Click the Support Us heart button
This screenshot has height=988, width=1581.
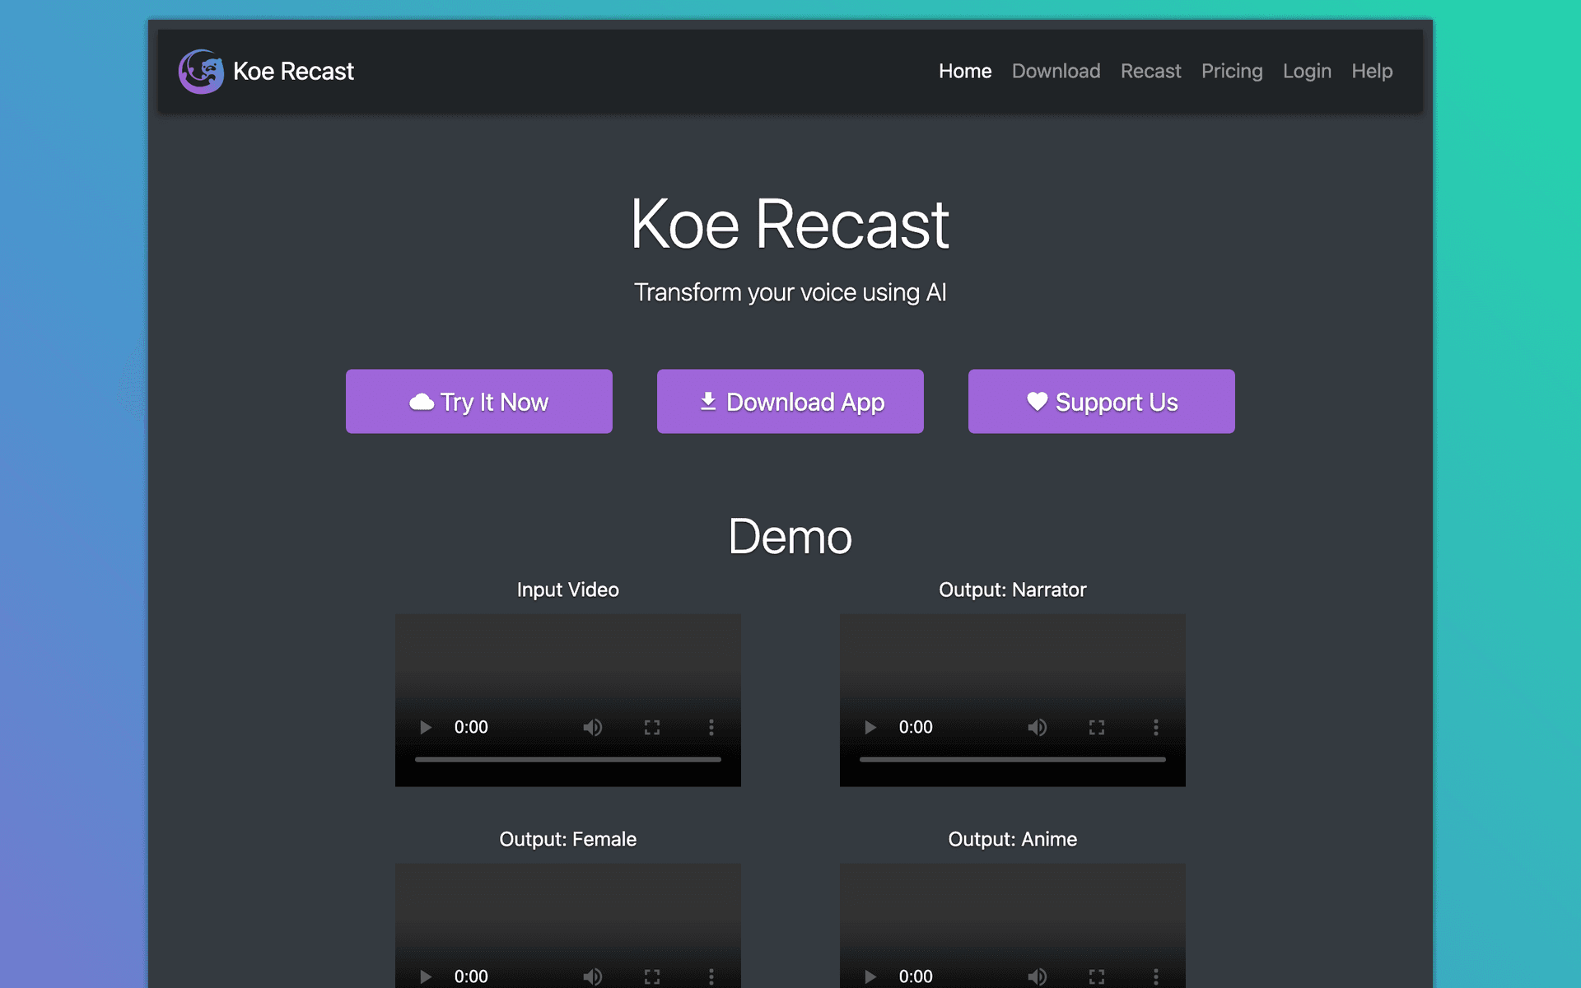1102,402
